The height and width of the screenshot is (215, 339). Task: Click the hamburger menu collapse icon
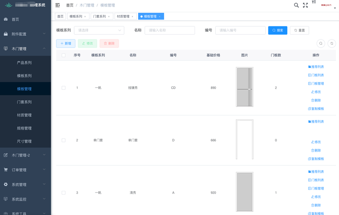(58, 5)
